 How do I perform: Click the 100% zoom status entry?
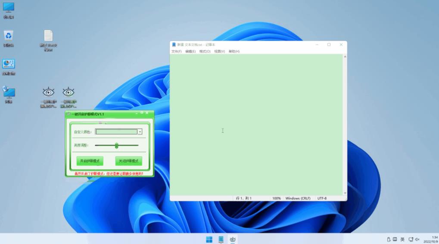[x=276, y=198]
